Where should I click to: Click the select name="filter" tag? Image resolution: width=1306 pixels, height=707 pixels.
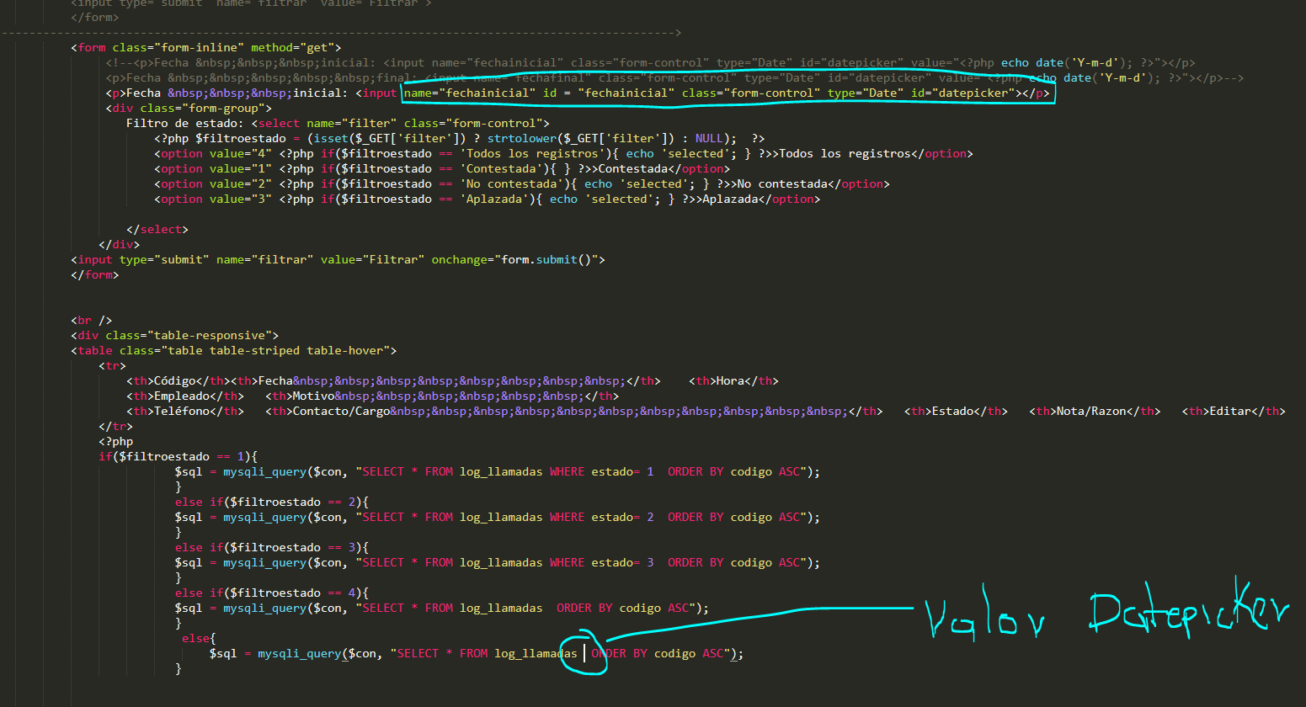(x=400, y=123)
